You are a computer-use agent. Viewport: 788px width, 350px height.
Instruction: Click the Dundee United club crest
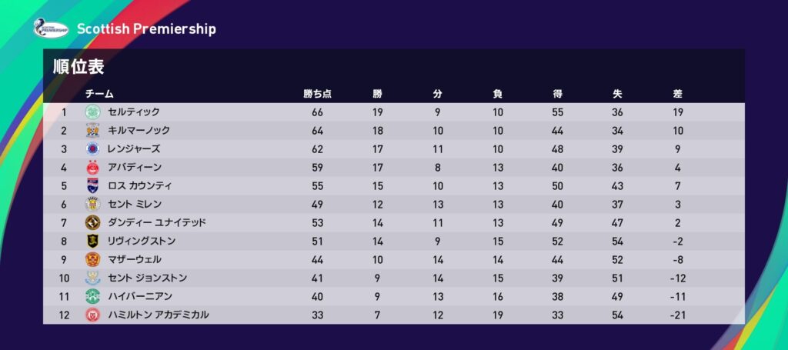point(92,222)
